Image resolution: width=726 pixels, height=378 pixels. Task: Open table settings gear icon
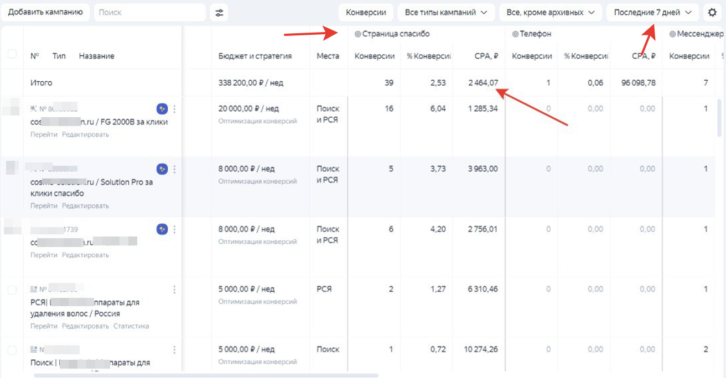[712, 12]
